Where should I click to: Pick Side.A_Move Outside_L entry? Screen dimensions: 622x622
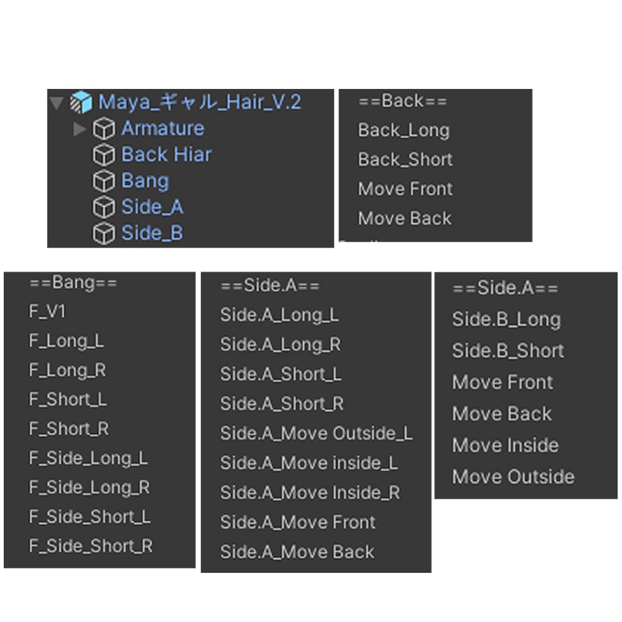click(x=316, y=434)
